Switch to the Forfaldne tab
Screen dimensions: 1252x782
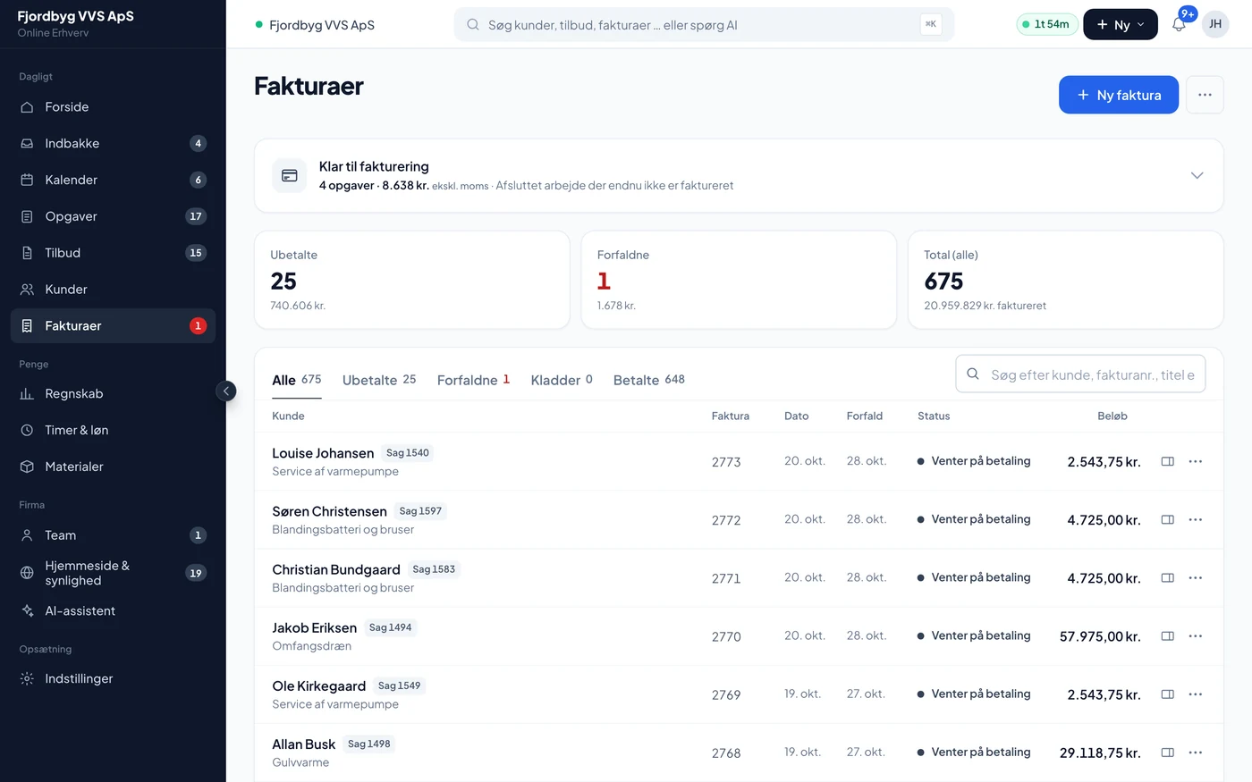473,380
